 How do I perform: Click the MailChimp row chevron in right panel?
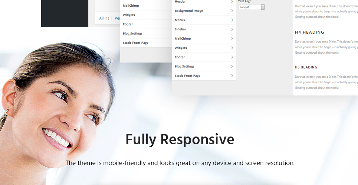click(x=232, y=38)
